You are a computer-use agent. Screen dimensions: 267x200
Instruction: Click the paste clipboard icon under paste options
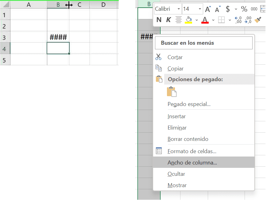pos(171,92)
